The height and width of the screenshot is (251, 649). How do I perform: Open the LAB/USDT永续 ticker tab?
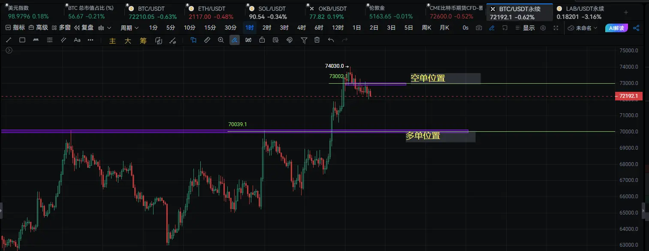click(x=583, y=12)
